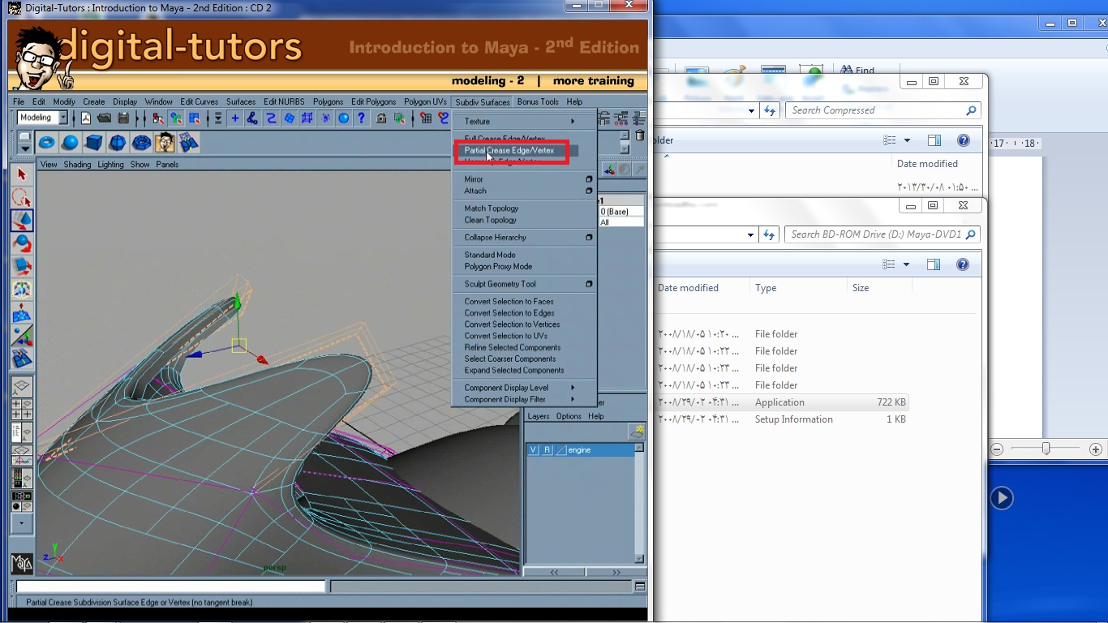The width and height of the screenshot is (1108, 623).
Task: Click the cartoon face shelf icon
Action: [165, 143]
